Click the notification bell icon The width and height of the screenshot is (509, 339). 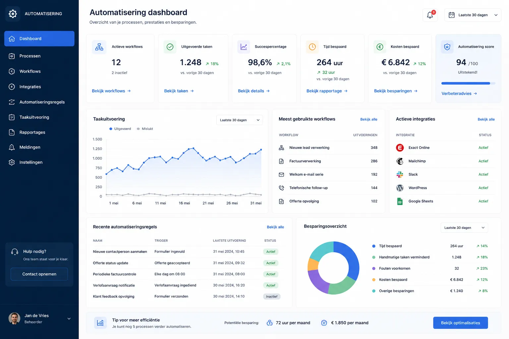pyautogui.click(x=430, y=15)
